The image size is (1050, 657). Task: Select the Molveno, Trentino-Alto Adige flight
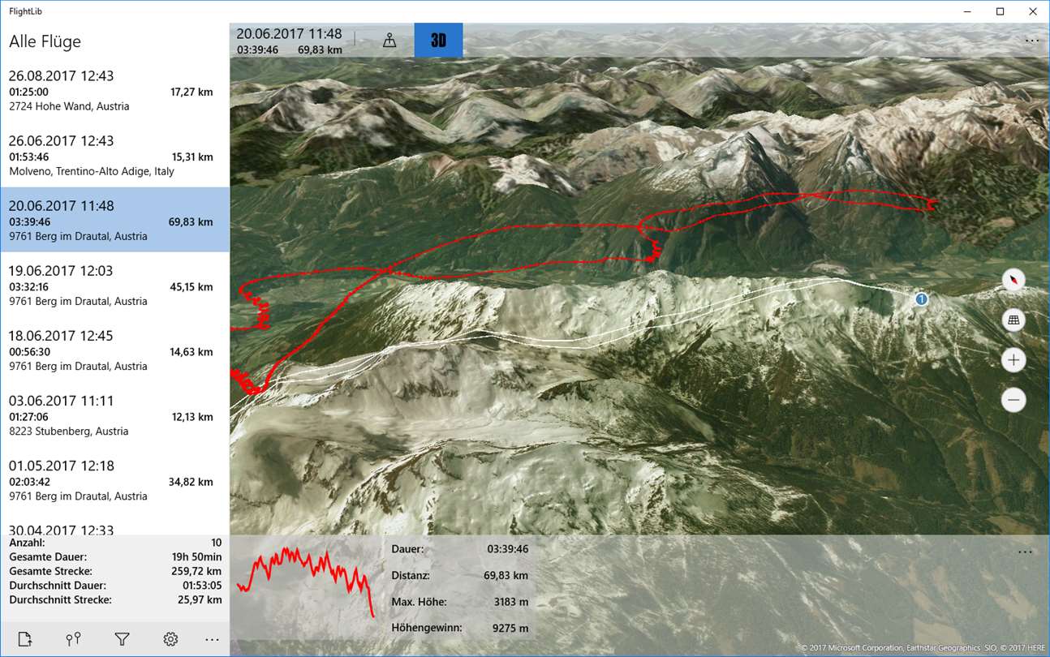[114, 155]
